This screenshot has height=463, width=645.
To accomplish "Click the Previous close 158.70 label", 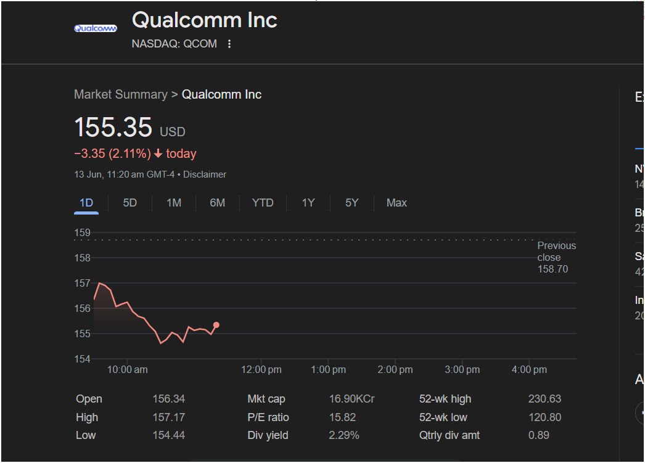I will tap(557, 258).
